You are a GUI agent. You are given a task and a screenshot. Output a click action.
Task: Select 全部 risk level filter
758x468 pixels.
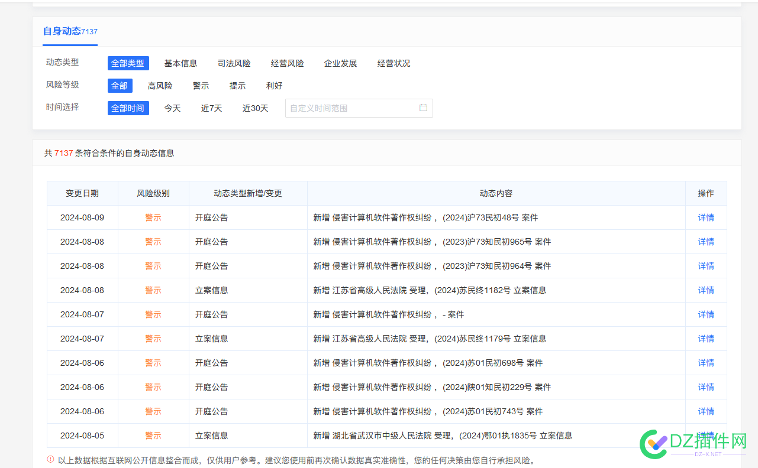click(120, 86)
